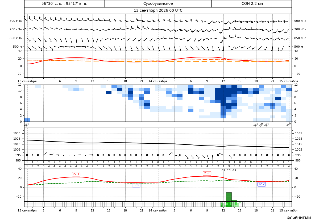Viewport: 311px width, 220px height.
Task: Click the 13 сентября 2026 00 UTC header
Action: 158,11
